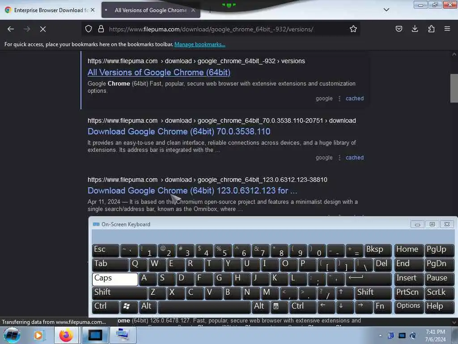The image size is (458, 344).
Task: Open the taskbar clock showing 7:41 PM
Action: [435, 335]
